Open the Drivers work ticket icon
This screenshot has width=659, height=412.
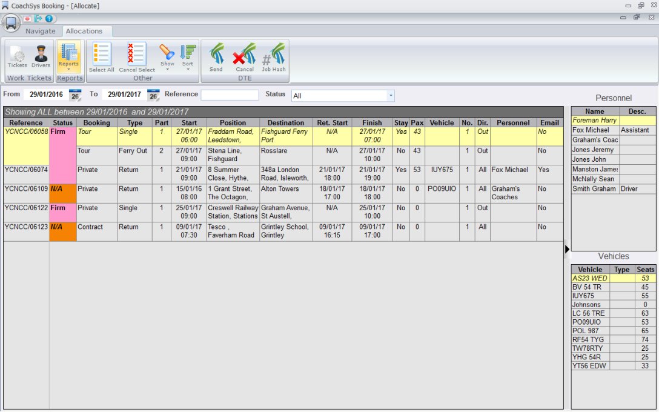(41, 56)
